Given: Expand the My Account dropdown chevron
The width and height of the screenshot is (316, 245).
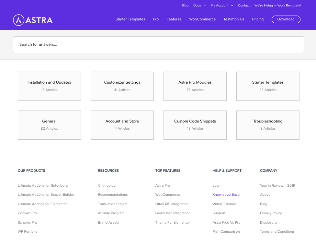Looking at the screenshot, I should pyautogui.click(x=232, y=6).
